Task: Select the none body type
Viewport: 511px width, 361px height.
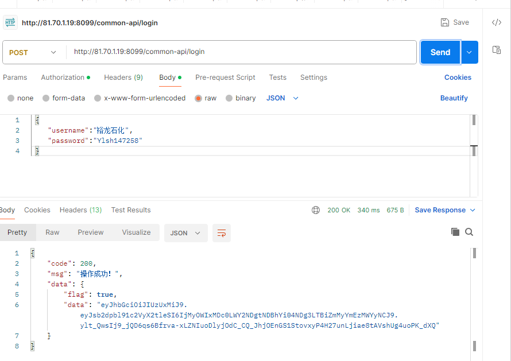Action: [20, 98]
